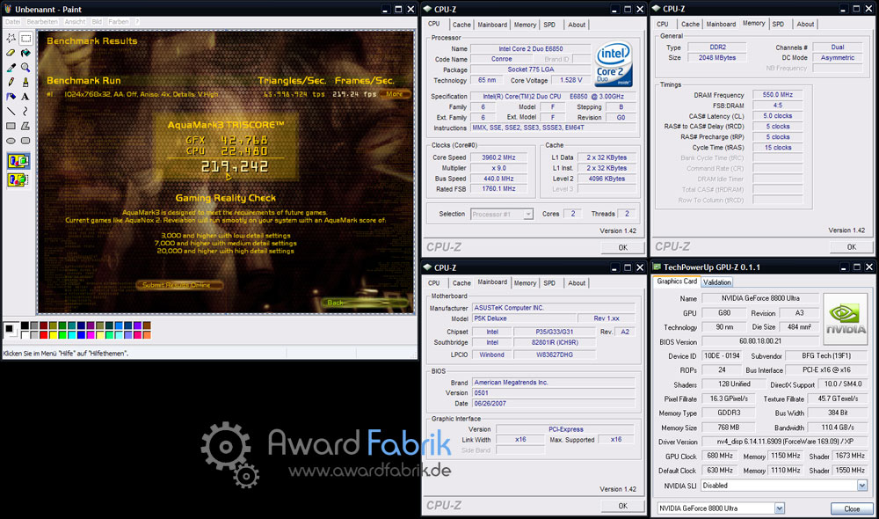Viewport: 879px width, 519px height.
Task: Pick the yellow palette color
Action: pos(54,335)
